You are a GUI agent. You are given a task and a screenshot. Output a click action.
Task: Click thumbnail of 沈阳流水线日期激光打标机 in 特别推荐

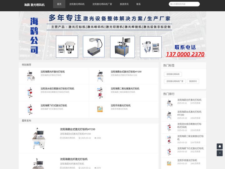pyautogui.click(x=30, y=93)
